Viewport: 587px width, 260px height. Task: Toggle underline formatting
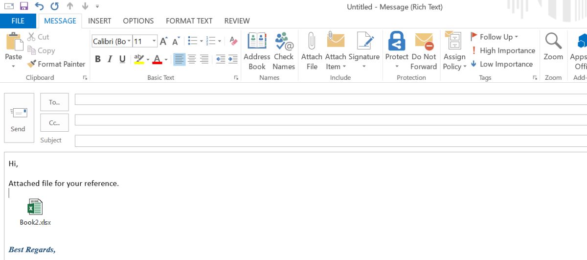tap(122, 59)
